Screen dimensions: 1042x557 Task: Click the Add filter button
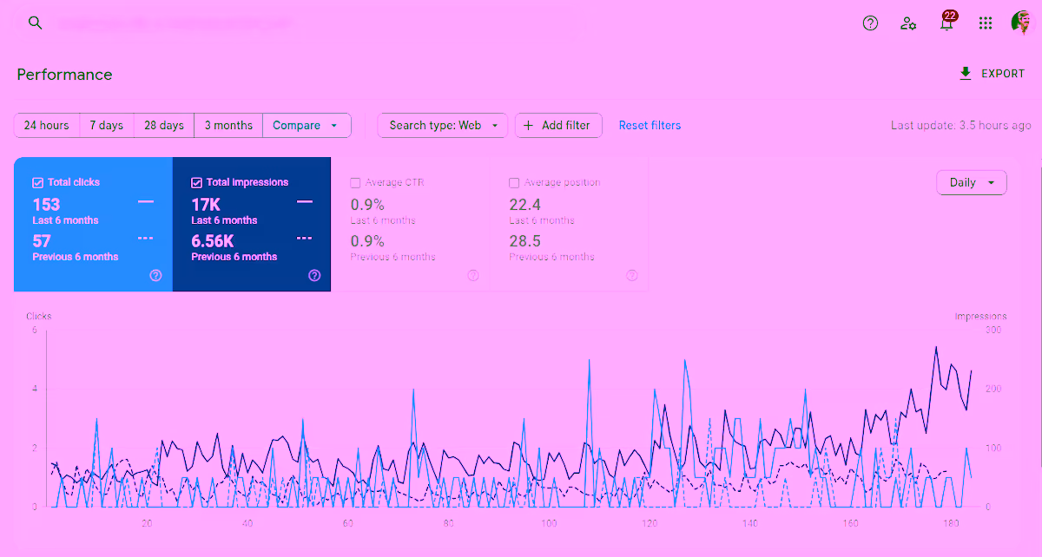558,126
